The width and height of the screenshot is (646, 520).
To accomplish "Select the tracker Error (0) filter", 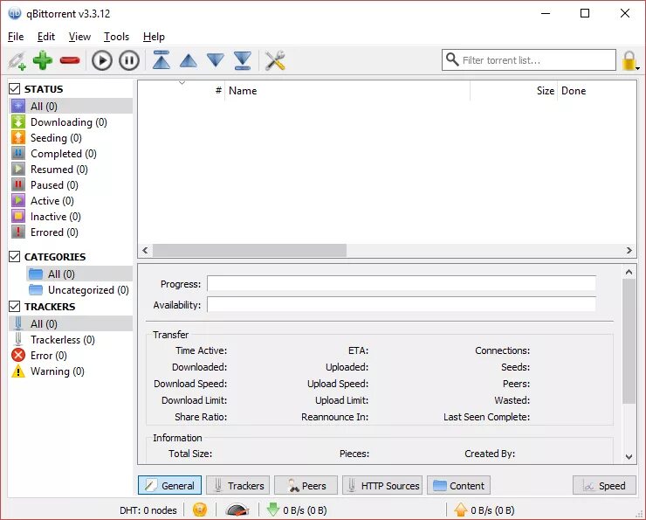I will (x=71, y=355).
